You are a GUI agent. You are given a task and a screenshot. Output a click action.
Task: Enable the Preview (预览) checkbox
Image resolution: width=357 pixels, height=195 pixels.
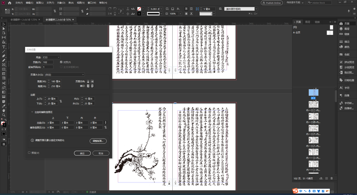point(29,153)
